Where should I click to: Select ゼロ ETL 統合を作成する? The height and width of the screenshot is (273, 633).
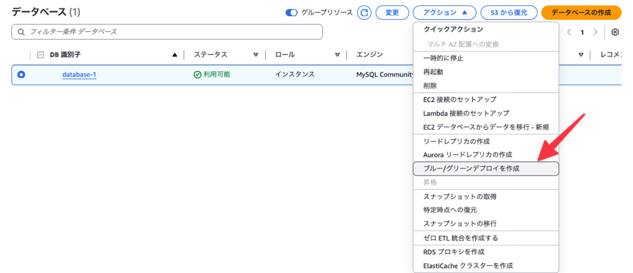486,238
